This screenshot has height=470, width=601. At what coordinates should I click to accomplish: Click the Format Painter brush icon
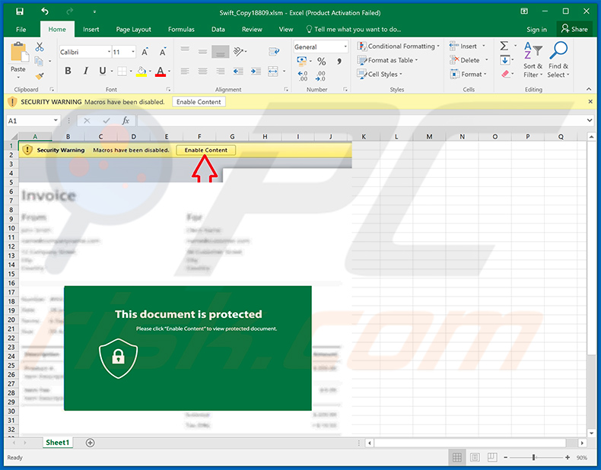40,76
